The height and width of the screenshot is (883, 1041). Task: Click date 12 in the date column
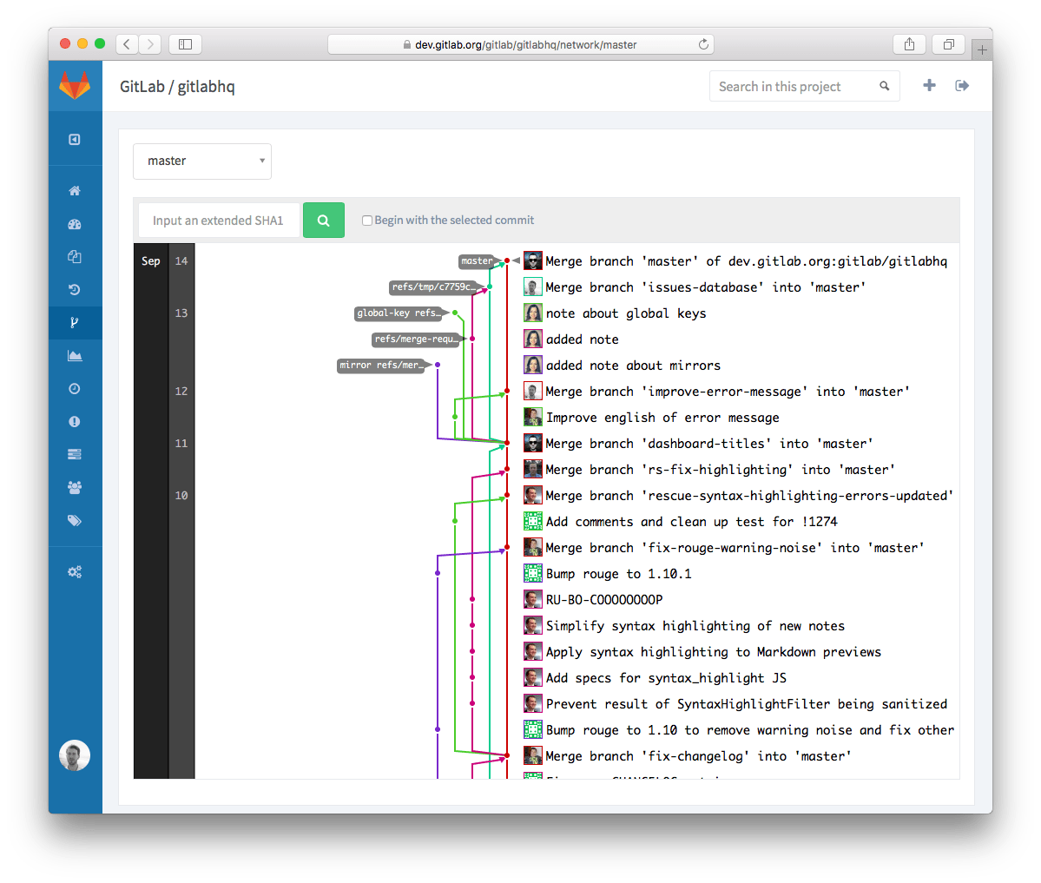pyautogui.click(x=181, y=391)
